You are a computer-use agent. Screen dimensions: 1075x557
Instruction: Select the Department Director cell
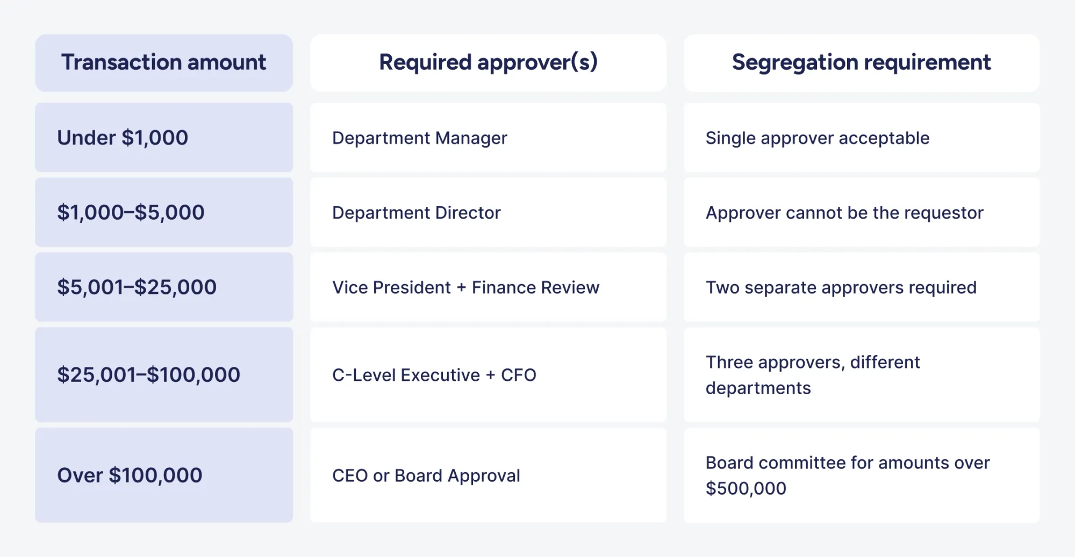(x=416, y=213)
